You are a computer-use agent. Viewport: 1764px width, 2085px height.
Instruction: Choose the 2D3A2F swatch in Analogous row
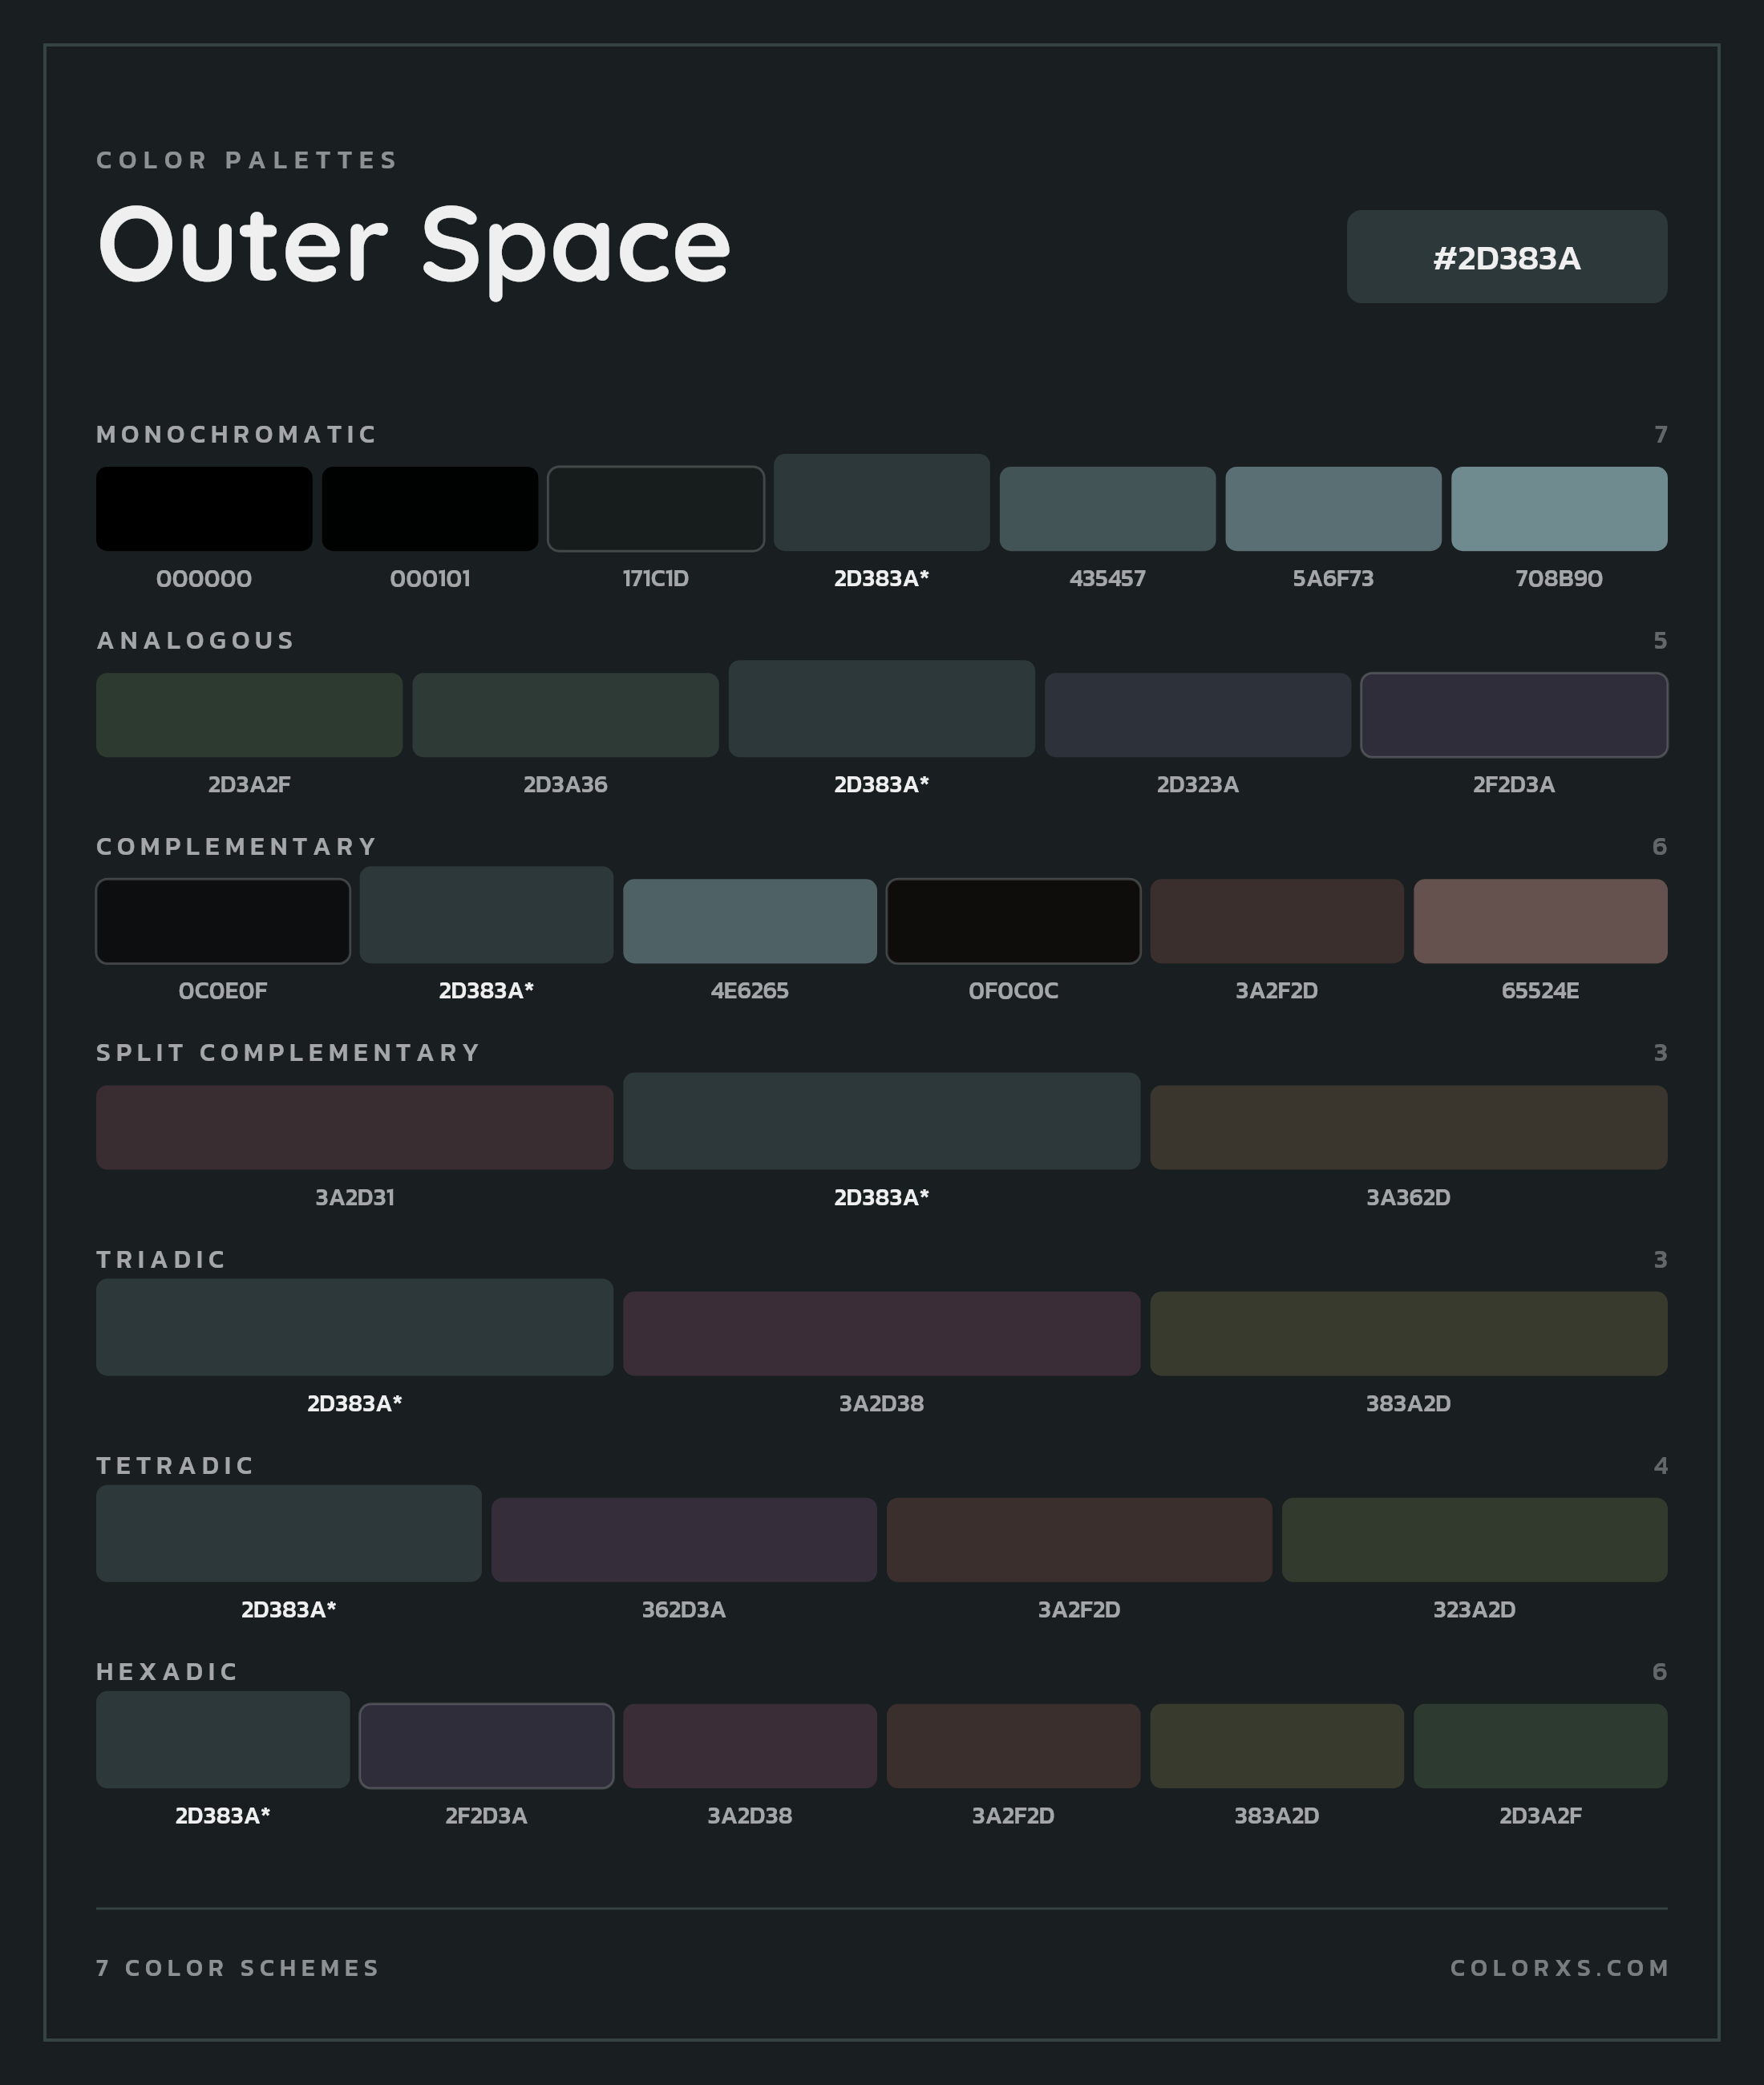(x=249, y=714)
